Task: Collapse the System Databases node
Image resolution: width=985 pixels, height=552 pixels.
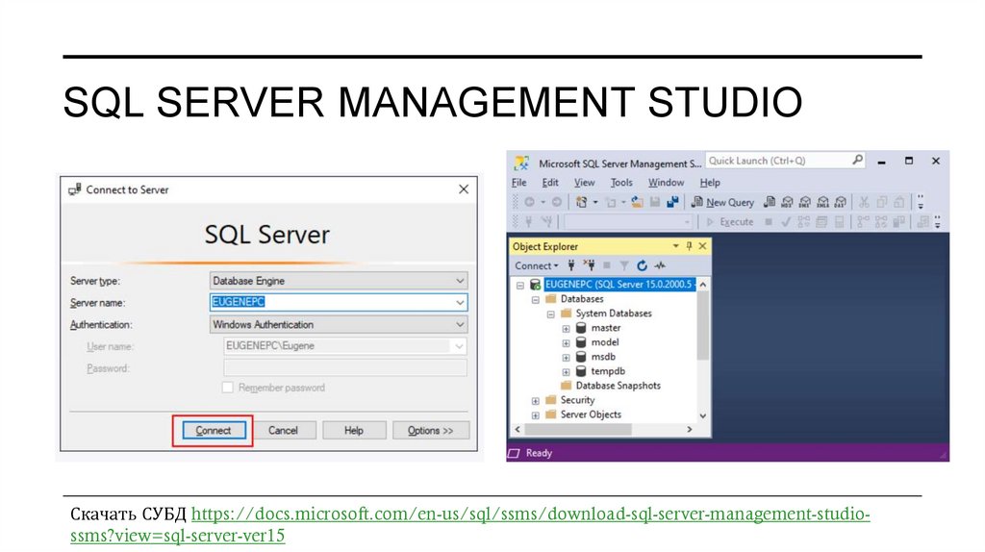Action: 550,314
